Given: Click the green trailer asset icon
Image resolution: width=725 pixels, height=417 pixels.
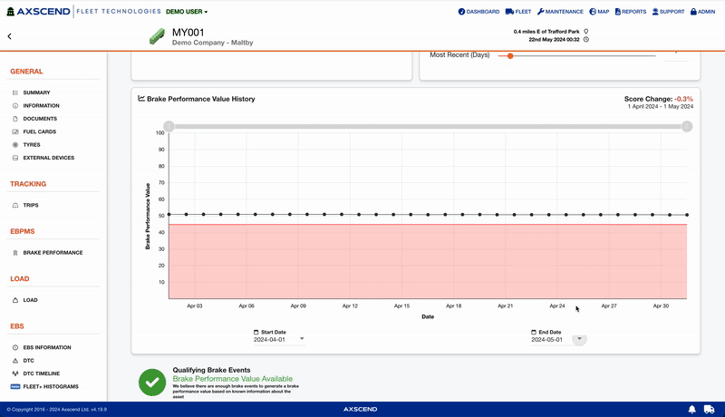Looking at the screenshot, I should tap(157, 36).
